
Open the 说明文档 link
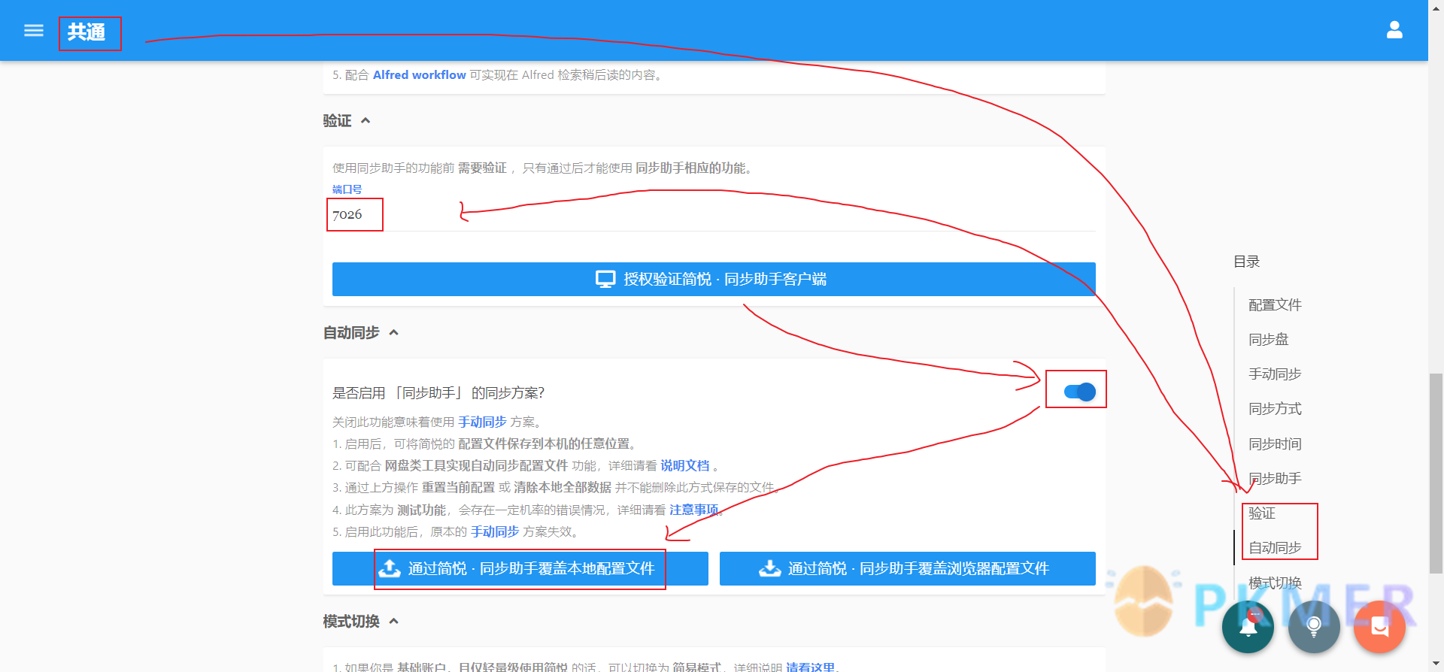[x=684, y=466]
